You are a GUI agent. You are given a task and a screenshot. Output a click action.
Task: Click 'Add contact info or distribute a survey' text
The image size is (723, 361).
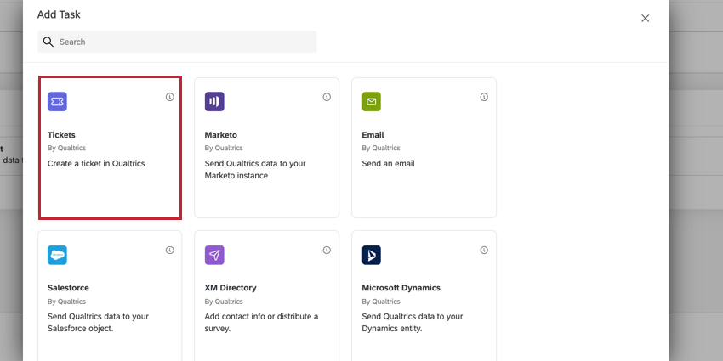click(261, 323)
